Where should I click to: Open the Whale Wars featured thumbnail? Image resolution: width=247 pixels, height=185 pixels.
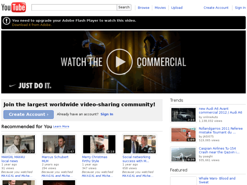pyautogui.click(x=183, y=181)
